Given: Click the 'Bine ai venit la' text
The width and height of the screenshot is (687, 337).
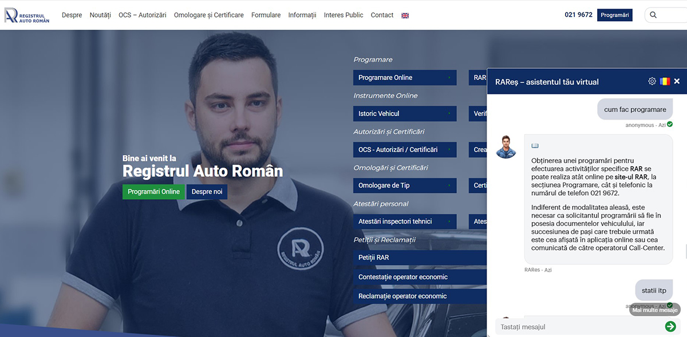Looking at the screenshot, I should [x=149, y=158].
